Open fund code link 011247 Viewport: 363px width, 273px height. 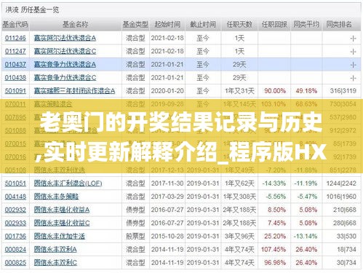pos(15,51)
